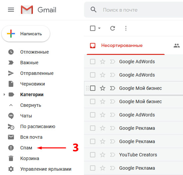Click the search magnifier icon
Screen dimensions: 183x175
pos(93,10)
